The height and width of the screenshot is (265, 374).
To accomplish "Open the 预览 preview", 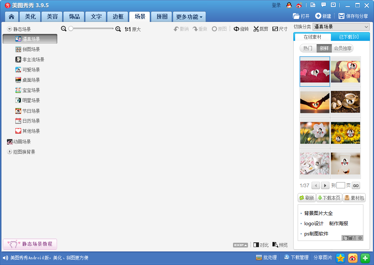I will 280,245.
